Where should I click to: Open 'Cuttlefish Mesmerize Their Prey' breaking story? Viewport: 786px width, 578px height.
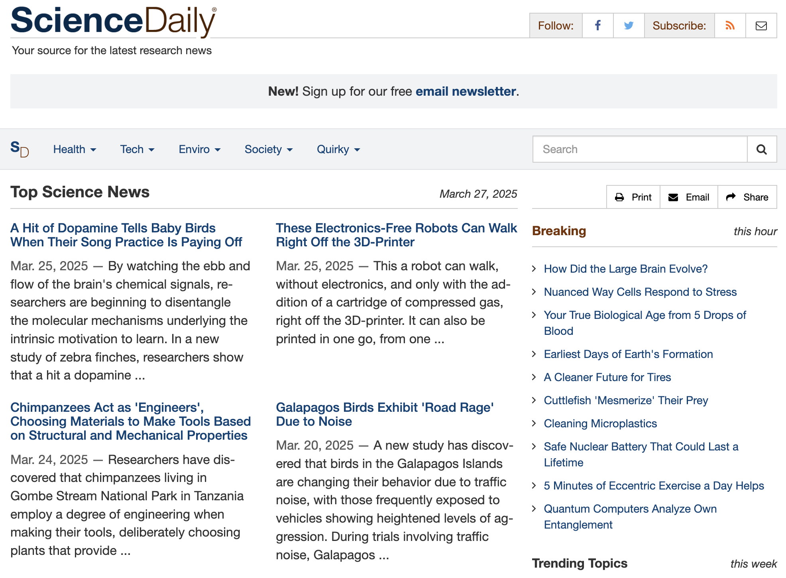(x=626, y=400)
